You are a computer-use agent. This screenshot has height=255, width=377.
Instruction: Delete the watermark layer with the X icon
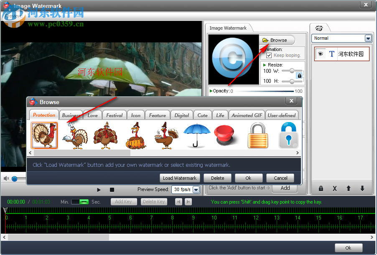point(334,189)
